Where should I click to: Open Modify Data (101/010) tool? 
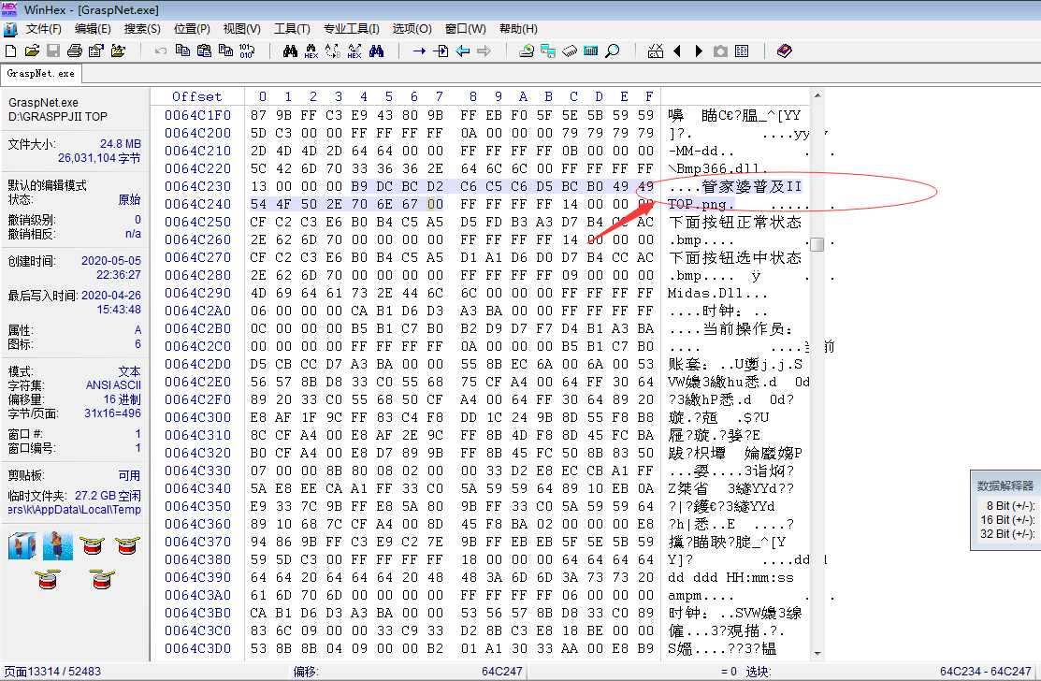[246, 51]
